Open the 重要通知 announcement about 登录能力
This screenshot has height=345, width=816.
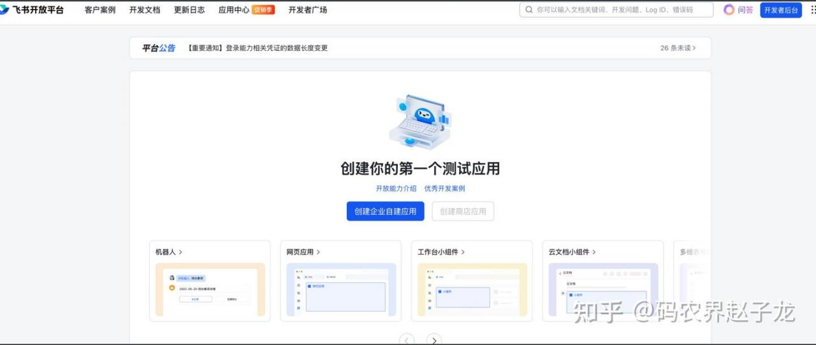[x=258, y=48]
